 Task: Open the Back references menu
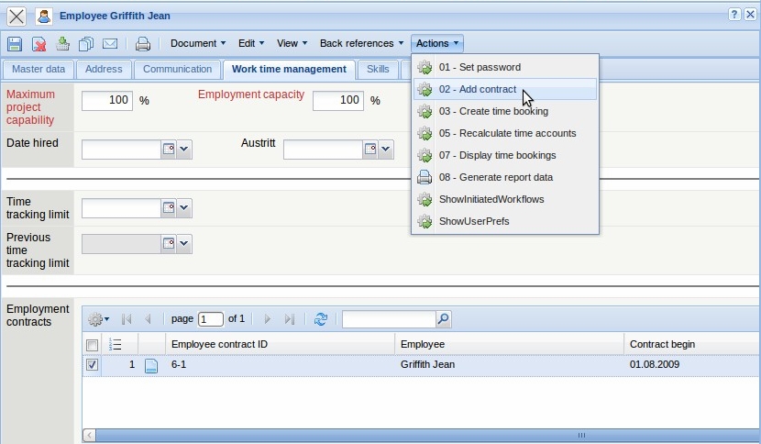361,43
